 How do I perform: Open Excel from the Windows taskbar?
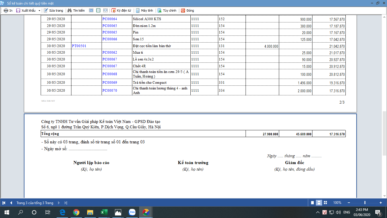[x=104, y=212]
